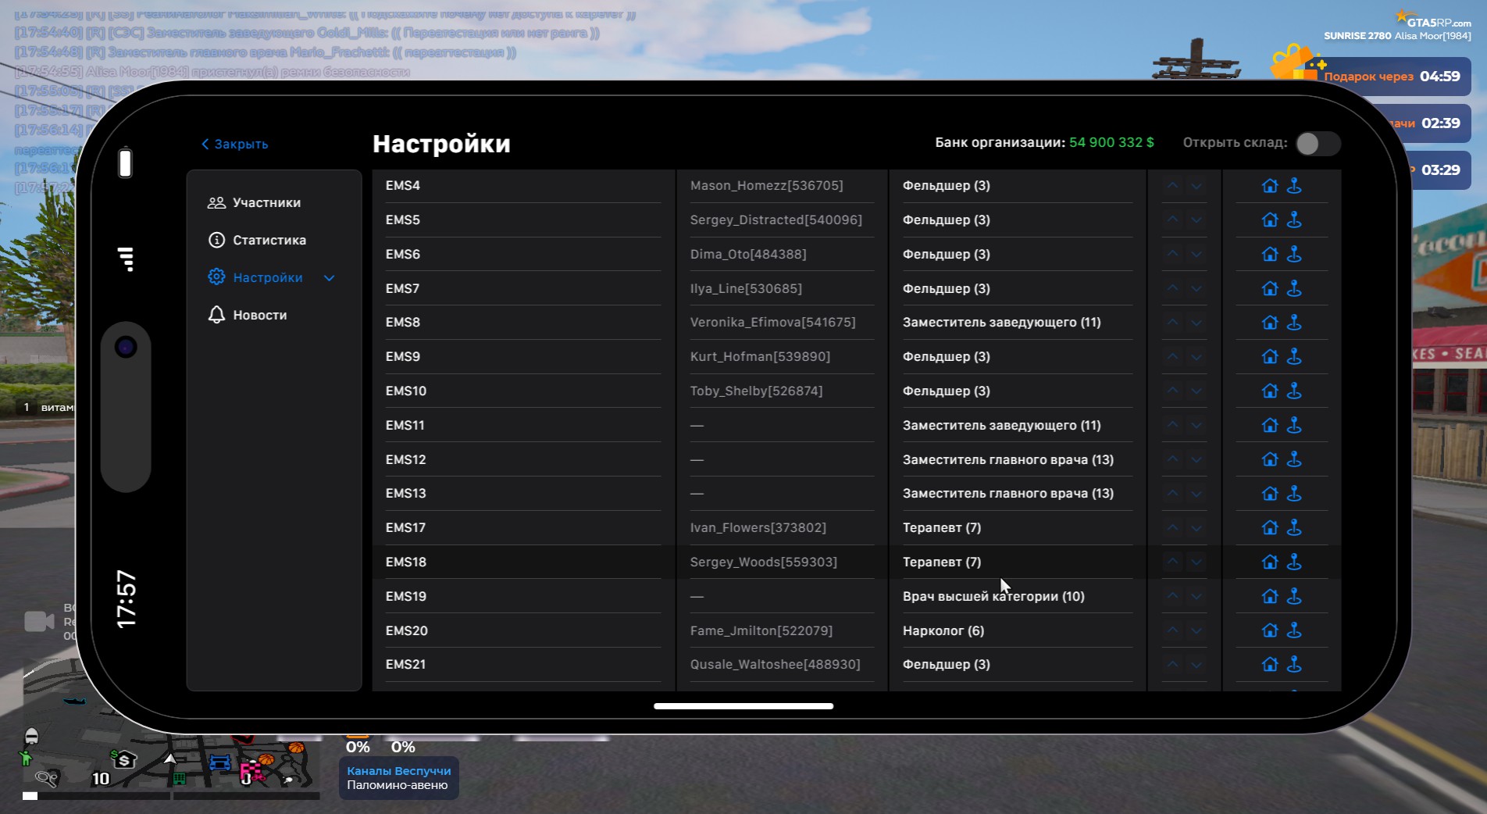Raise the rank requirement for EMS6 with up arrow

(1172, 255)
